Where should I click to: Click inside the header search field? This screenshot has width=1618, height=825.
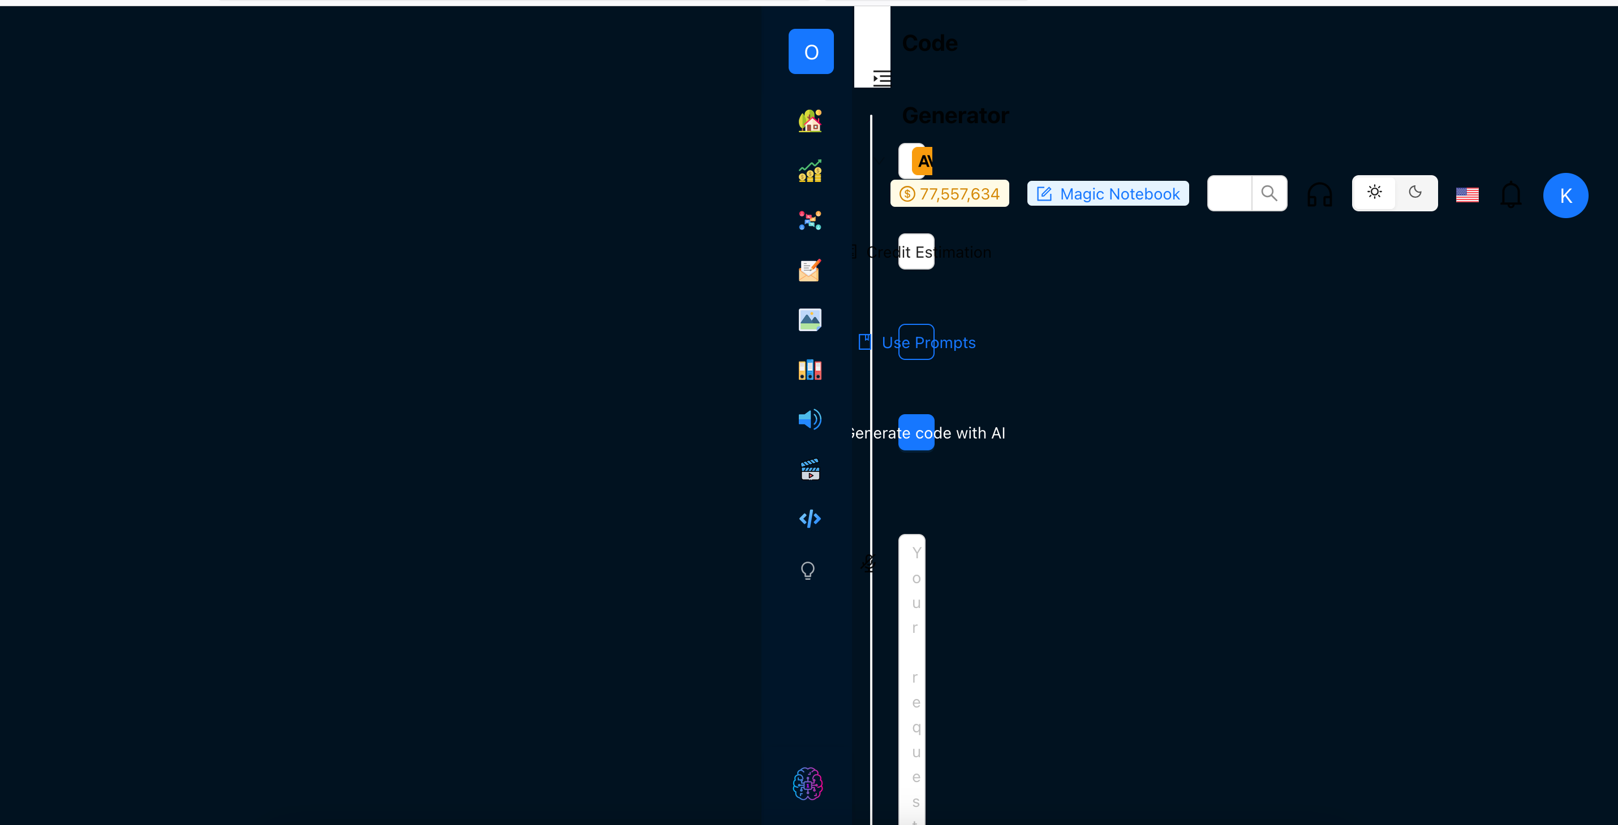(1229, 193)
